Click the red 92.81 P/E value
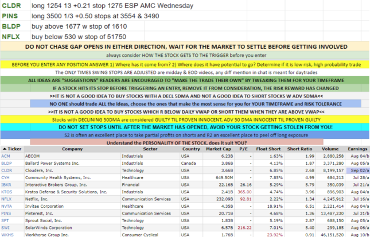Screen dimensions: 370x237 pos(246,199)
